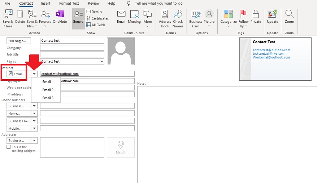This screenshot has width=317, height=183.
Task: Click the Job title text field
Action: tap(72, 54)
